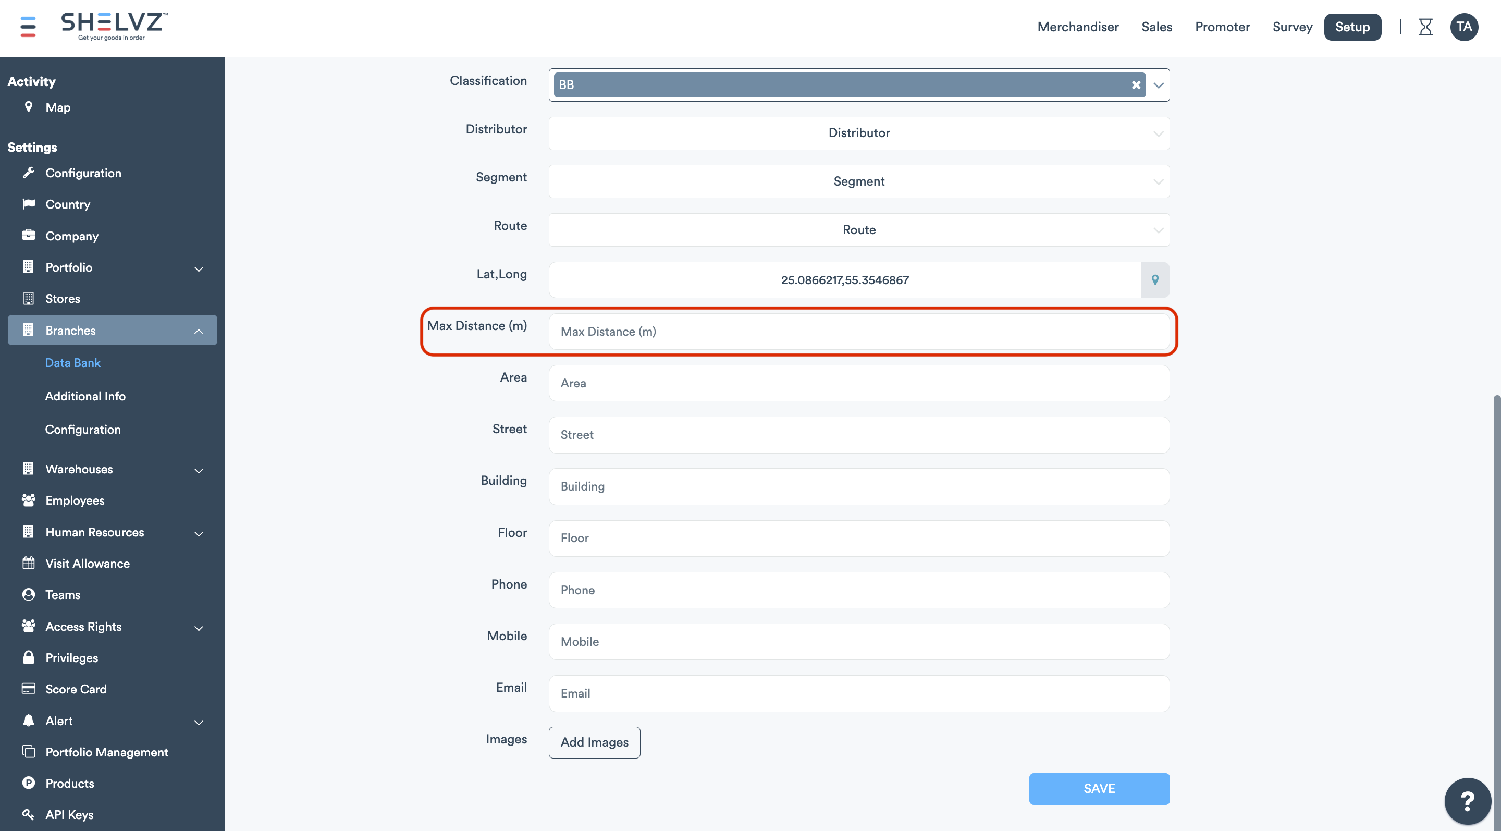
Task: Open Privileges from the sidebar
Action: click(x=72, y=657)
